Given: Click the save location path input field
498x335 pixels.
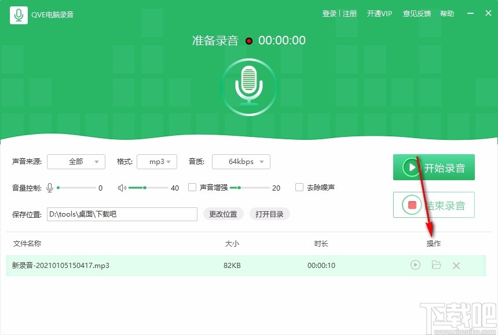Looking at the screenshot, I should pos(122,214).
